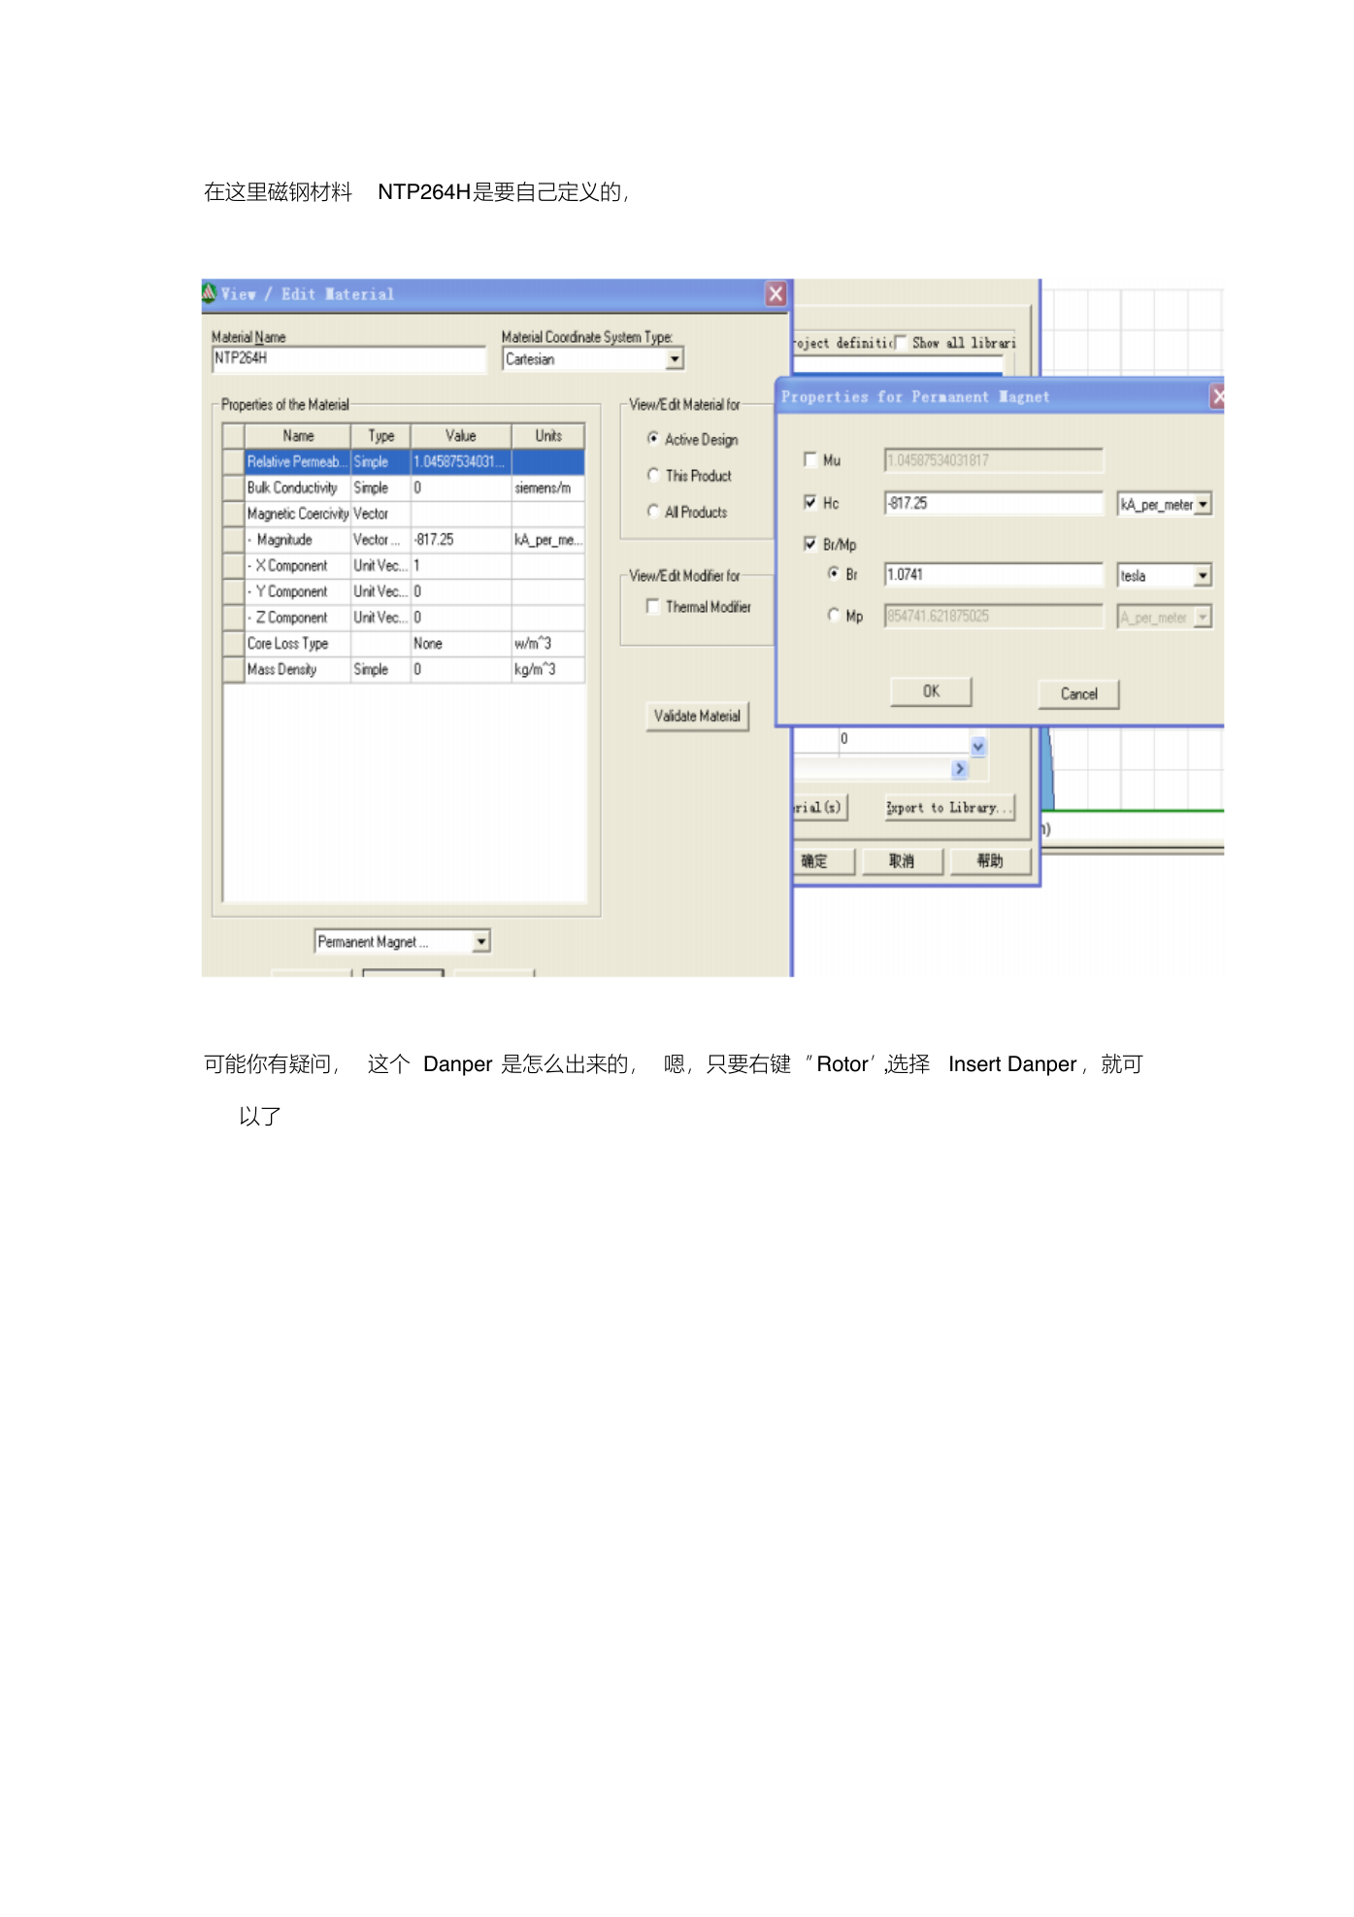The image size is (1354, 1917).
Task: Click the Material(s) button in background dialog
Action: [x=820, y=808]
